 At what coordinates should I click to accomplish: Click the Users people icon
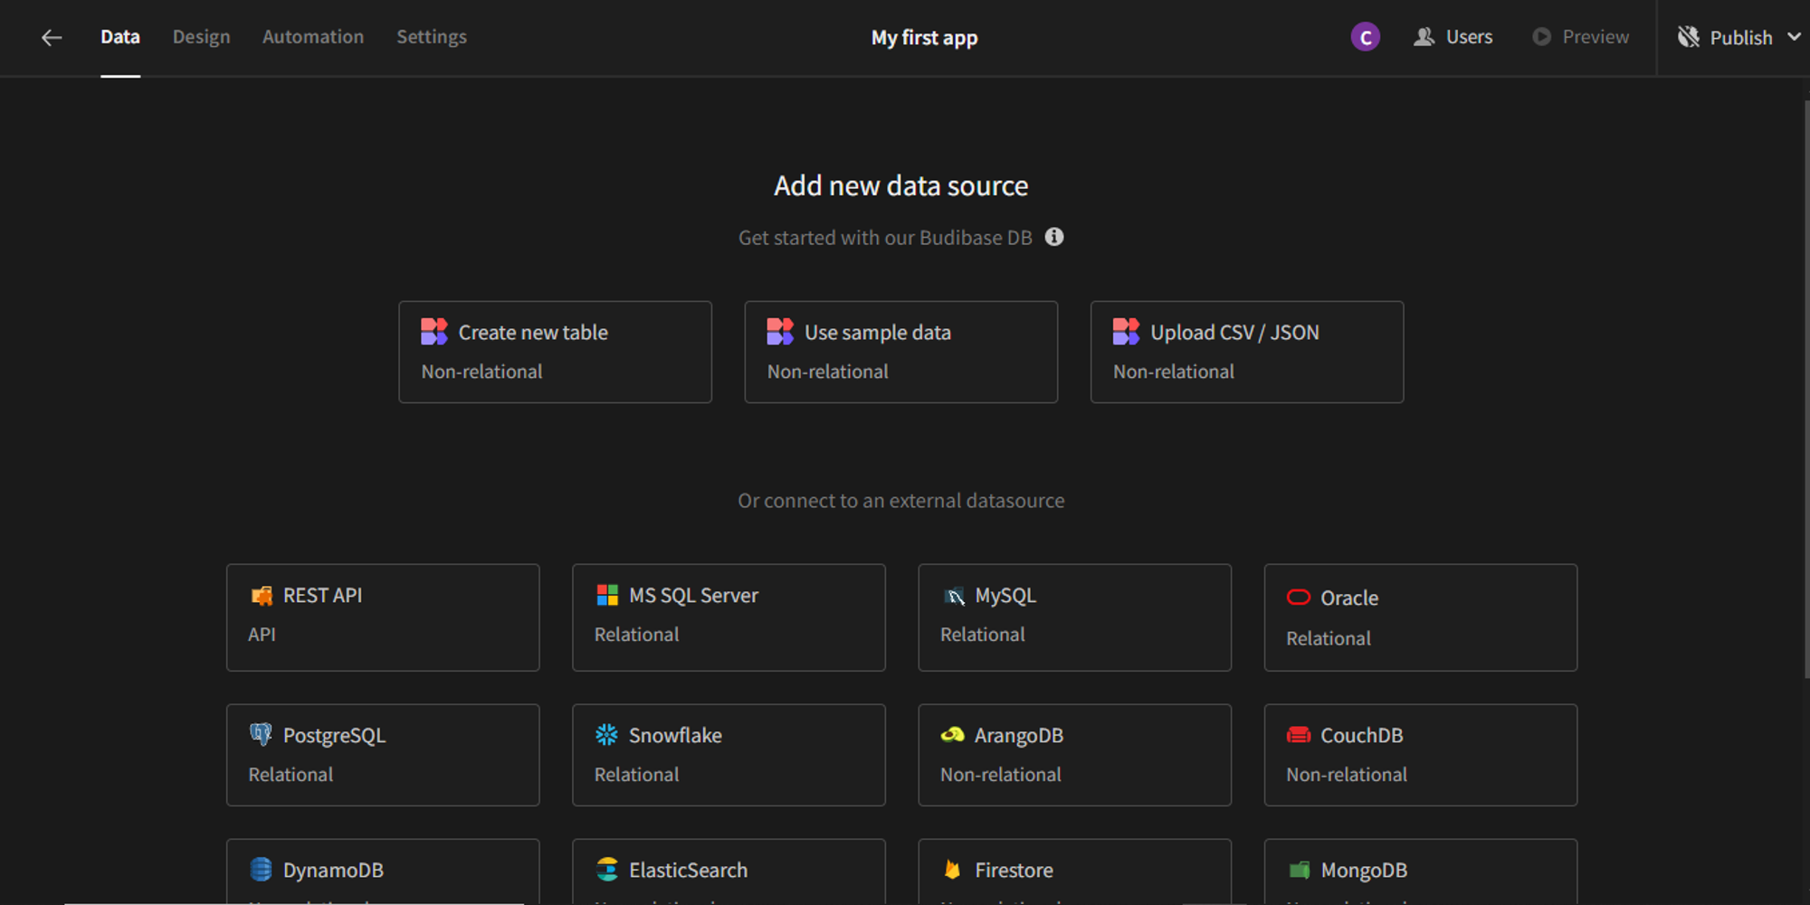pos(1424,37)
